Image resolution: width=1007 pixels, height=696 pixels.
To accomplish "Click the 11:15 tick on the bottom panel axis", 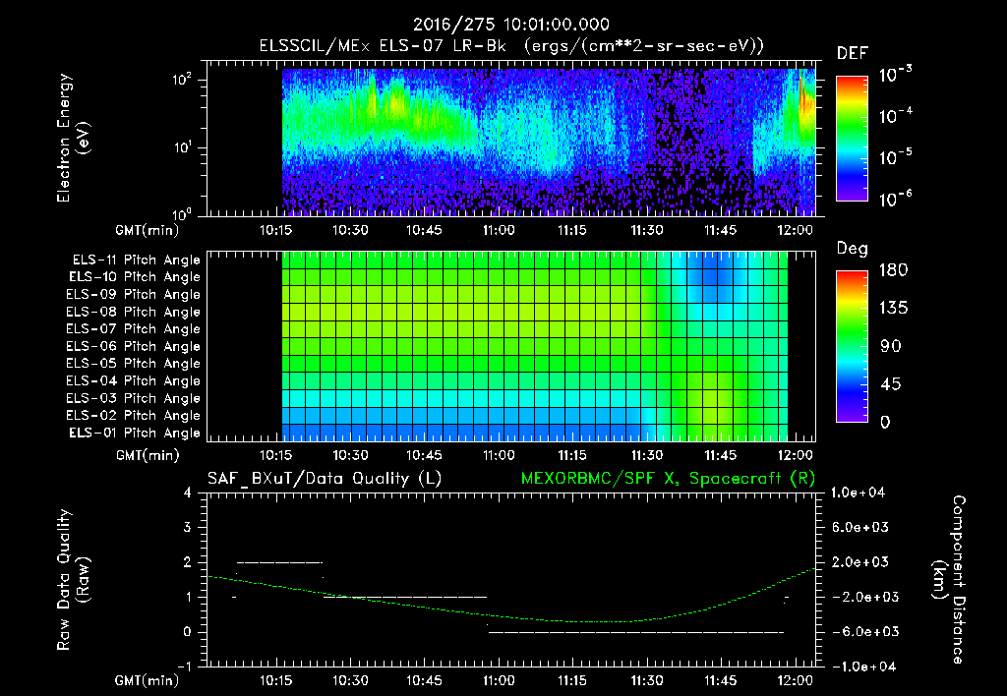I will pos(572,680).
